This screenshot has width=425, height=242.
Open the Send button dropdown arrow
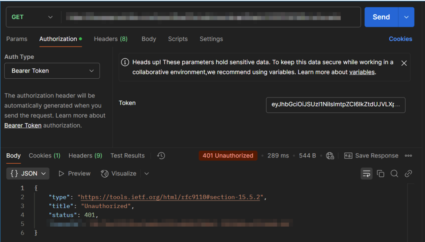pyautogui.click(x=406, y=17)
